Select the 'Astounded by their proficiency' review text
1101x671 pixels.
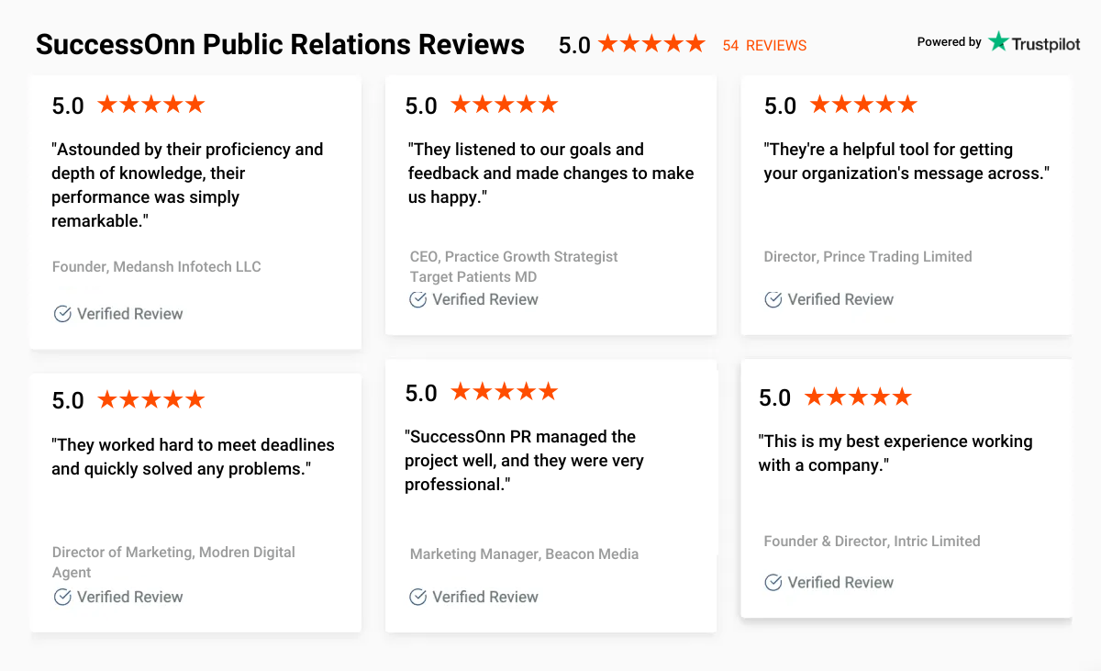[x=187, y=185]
